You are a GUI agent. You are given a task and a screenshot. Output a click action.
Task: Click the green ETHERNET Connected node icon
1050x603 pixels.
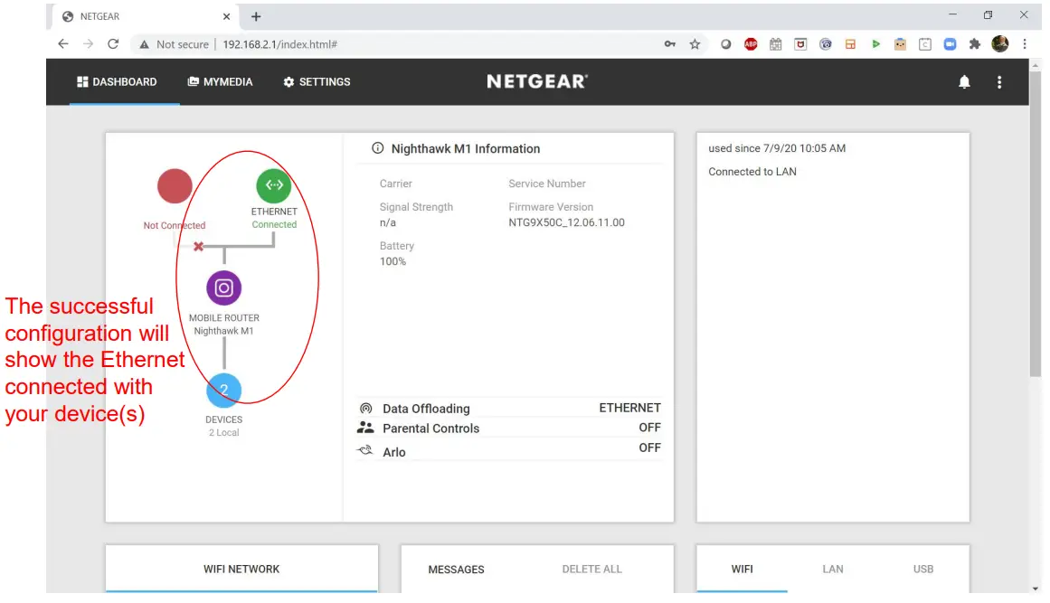[x=274, y=185]
